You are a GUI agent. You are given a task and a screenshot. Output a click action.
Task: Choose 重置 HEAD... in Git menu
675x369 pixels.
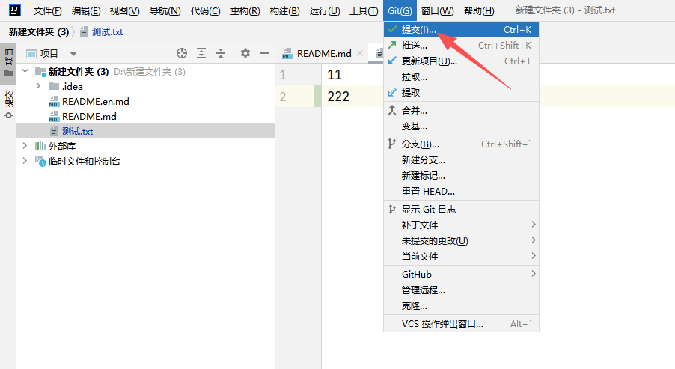(x=461, y=191)
